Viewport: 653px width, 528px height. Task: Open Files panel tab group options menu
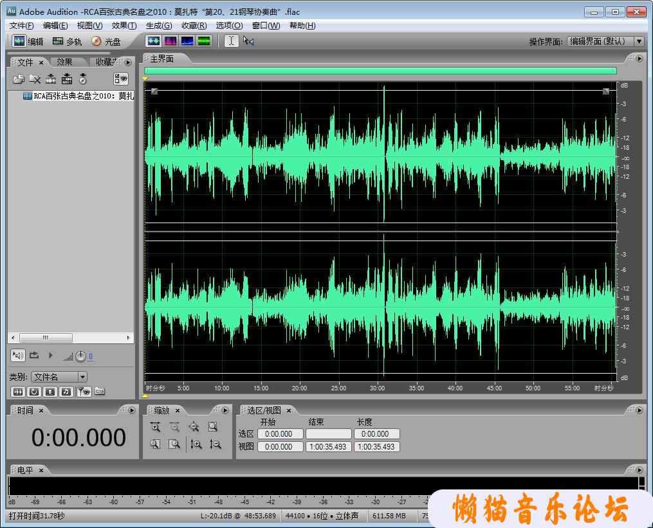(129, 62)
